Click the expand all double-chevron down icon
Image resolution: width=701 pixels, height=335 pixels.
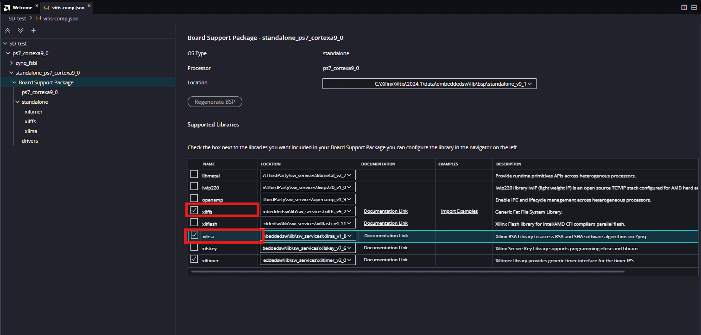(x=20, y=31)
